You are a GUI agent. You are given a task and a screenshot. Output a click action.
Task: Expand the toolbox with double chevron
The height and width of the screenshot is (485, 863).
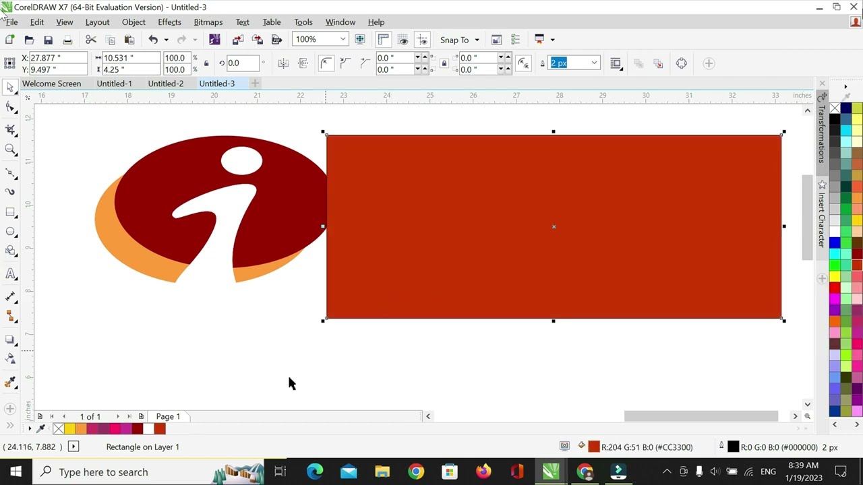tap(10, 425)
